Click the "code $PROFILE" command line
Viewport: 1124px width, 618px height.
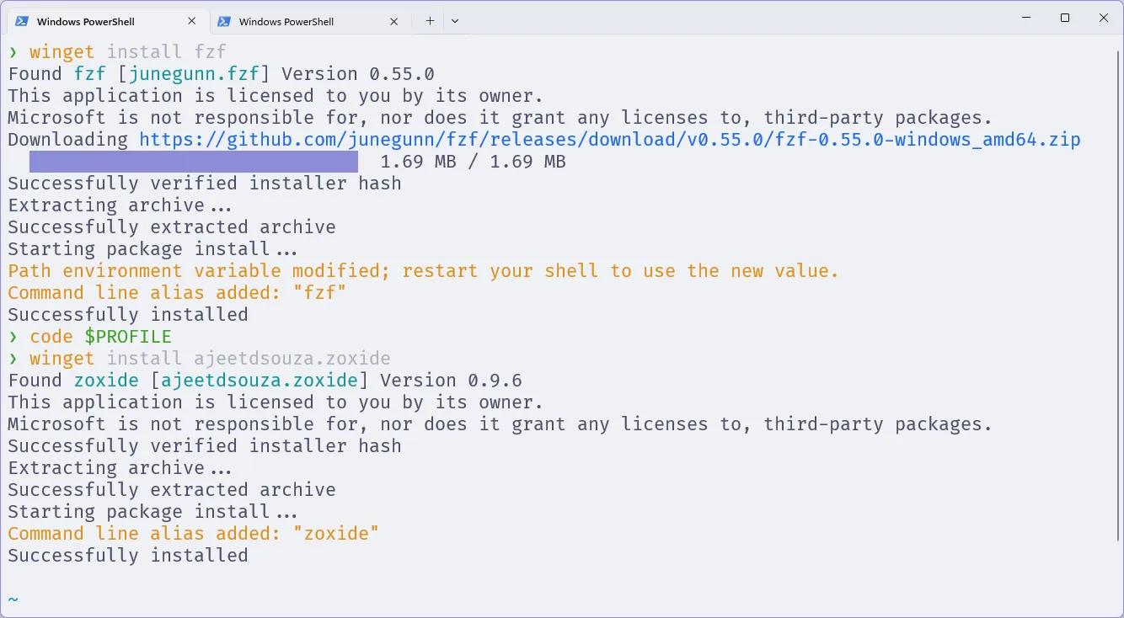point(90,337)
